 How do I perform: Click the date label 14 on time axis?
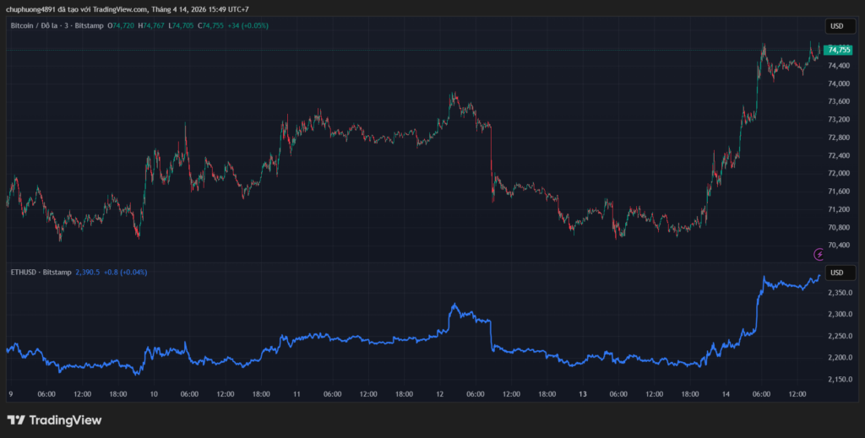(725, 394)
